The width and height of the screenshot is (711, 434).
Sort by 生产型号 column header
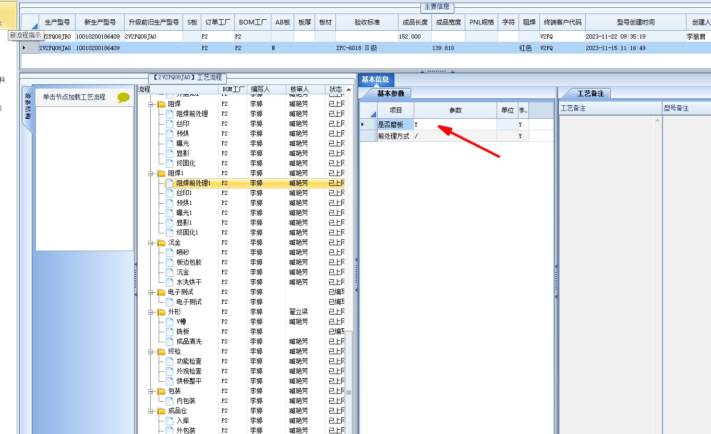point(57,22)
